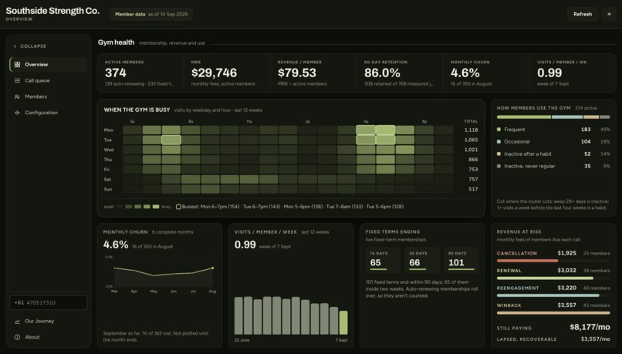Click the Busiest outlined square legend icon
The image size is (622, 354).
(178, 207)
